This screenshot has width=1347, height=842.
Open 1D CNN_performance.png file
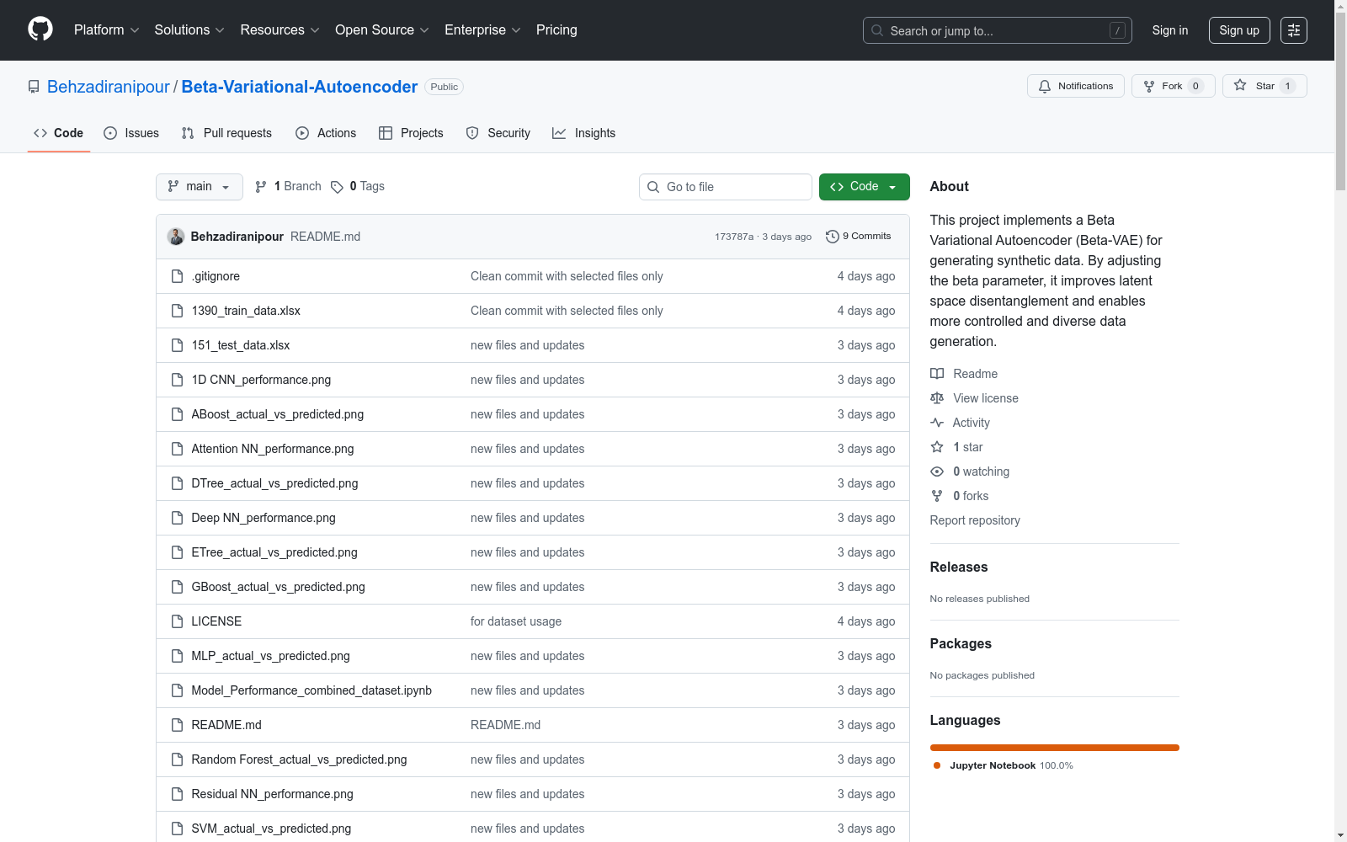261,380
